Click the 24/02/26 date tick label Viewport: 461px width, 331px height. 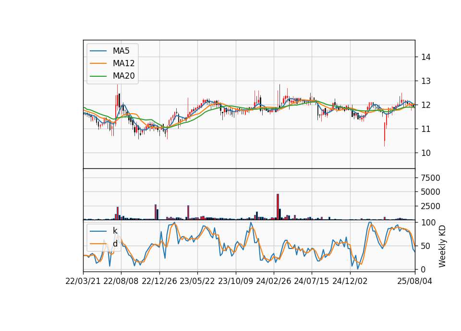tap(273, 281)
